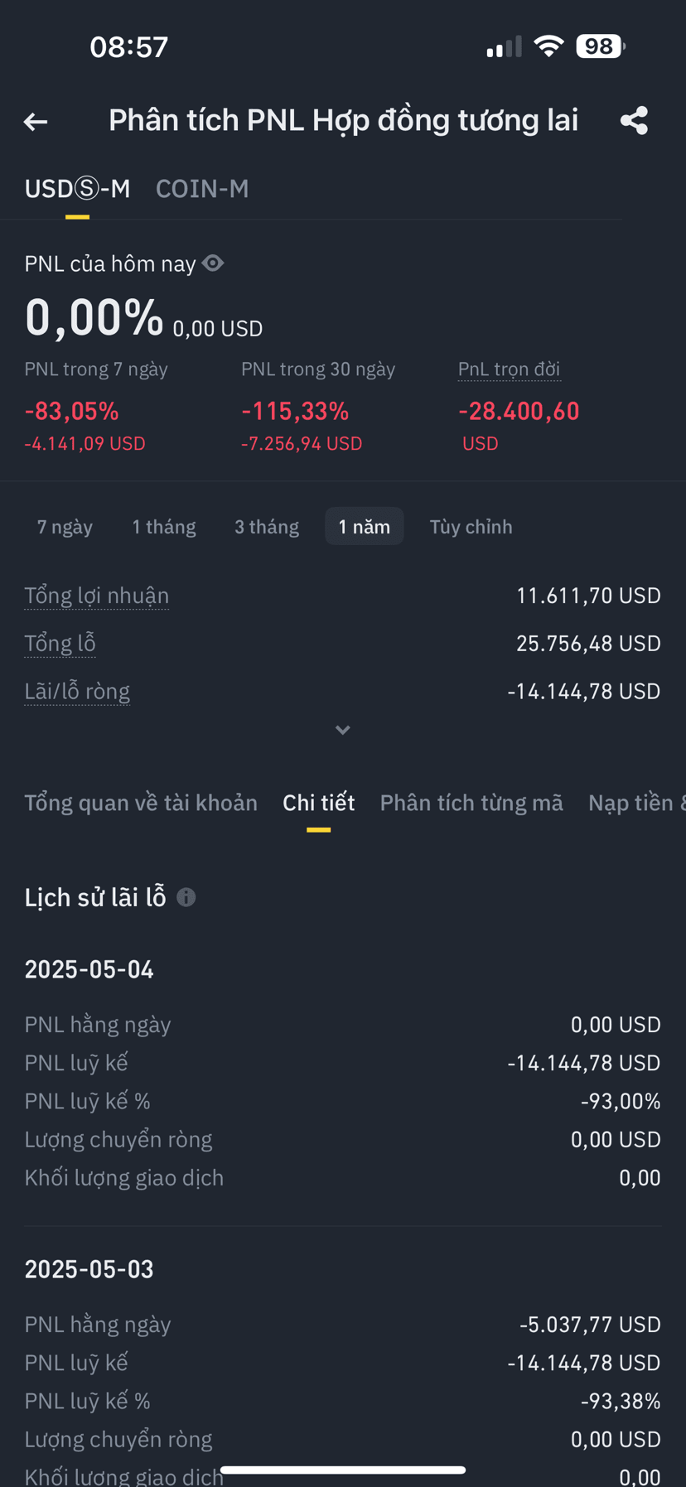Open Tùy chỉnh custom range

point(471,527)
